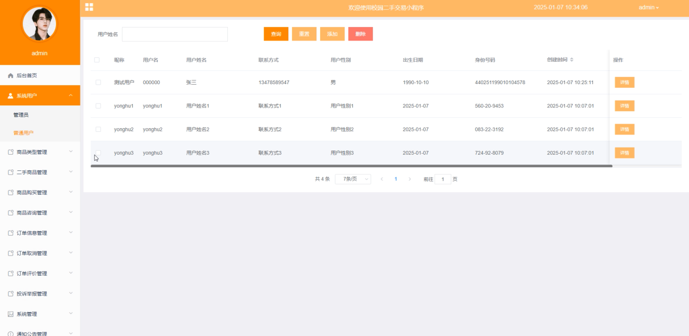This screenshot has height=336, width=689.
Task: Focus the 用户姓名 search input
Action: pyautogui.click(x=175, y=34)
